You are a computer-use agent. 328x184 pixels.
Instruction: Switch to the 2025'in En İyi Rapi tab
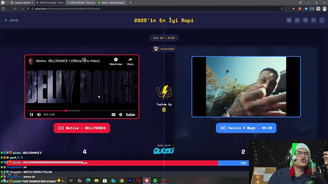pyautogui.click(x=50, y=3)
